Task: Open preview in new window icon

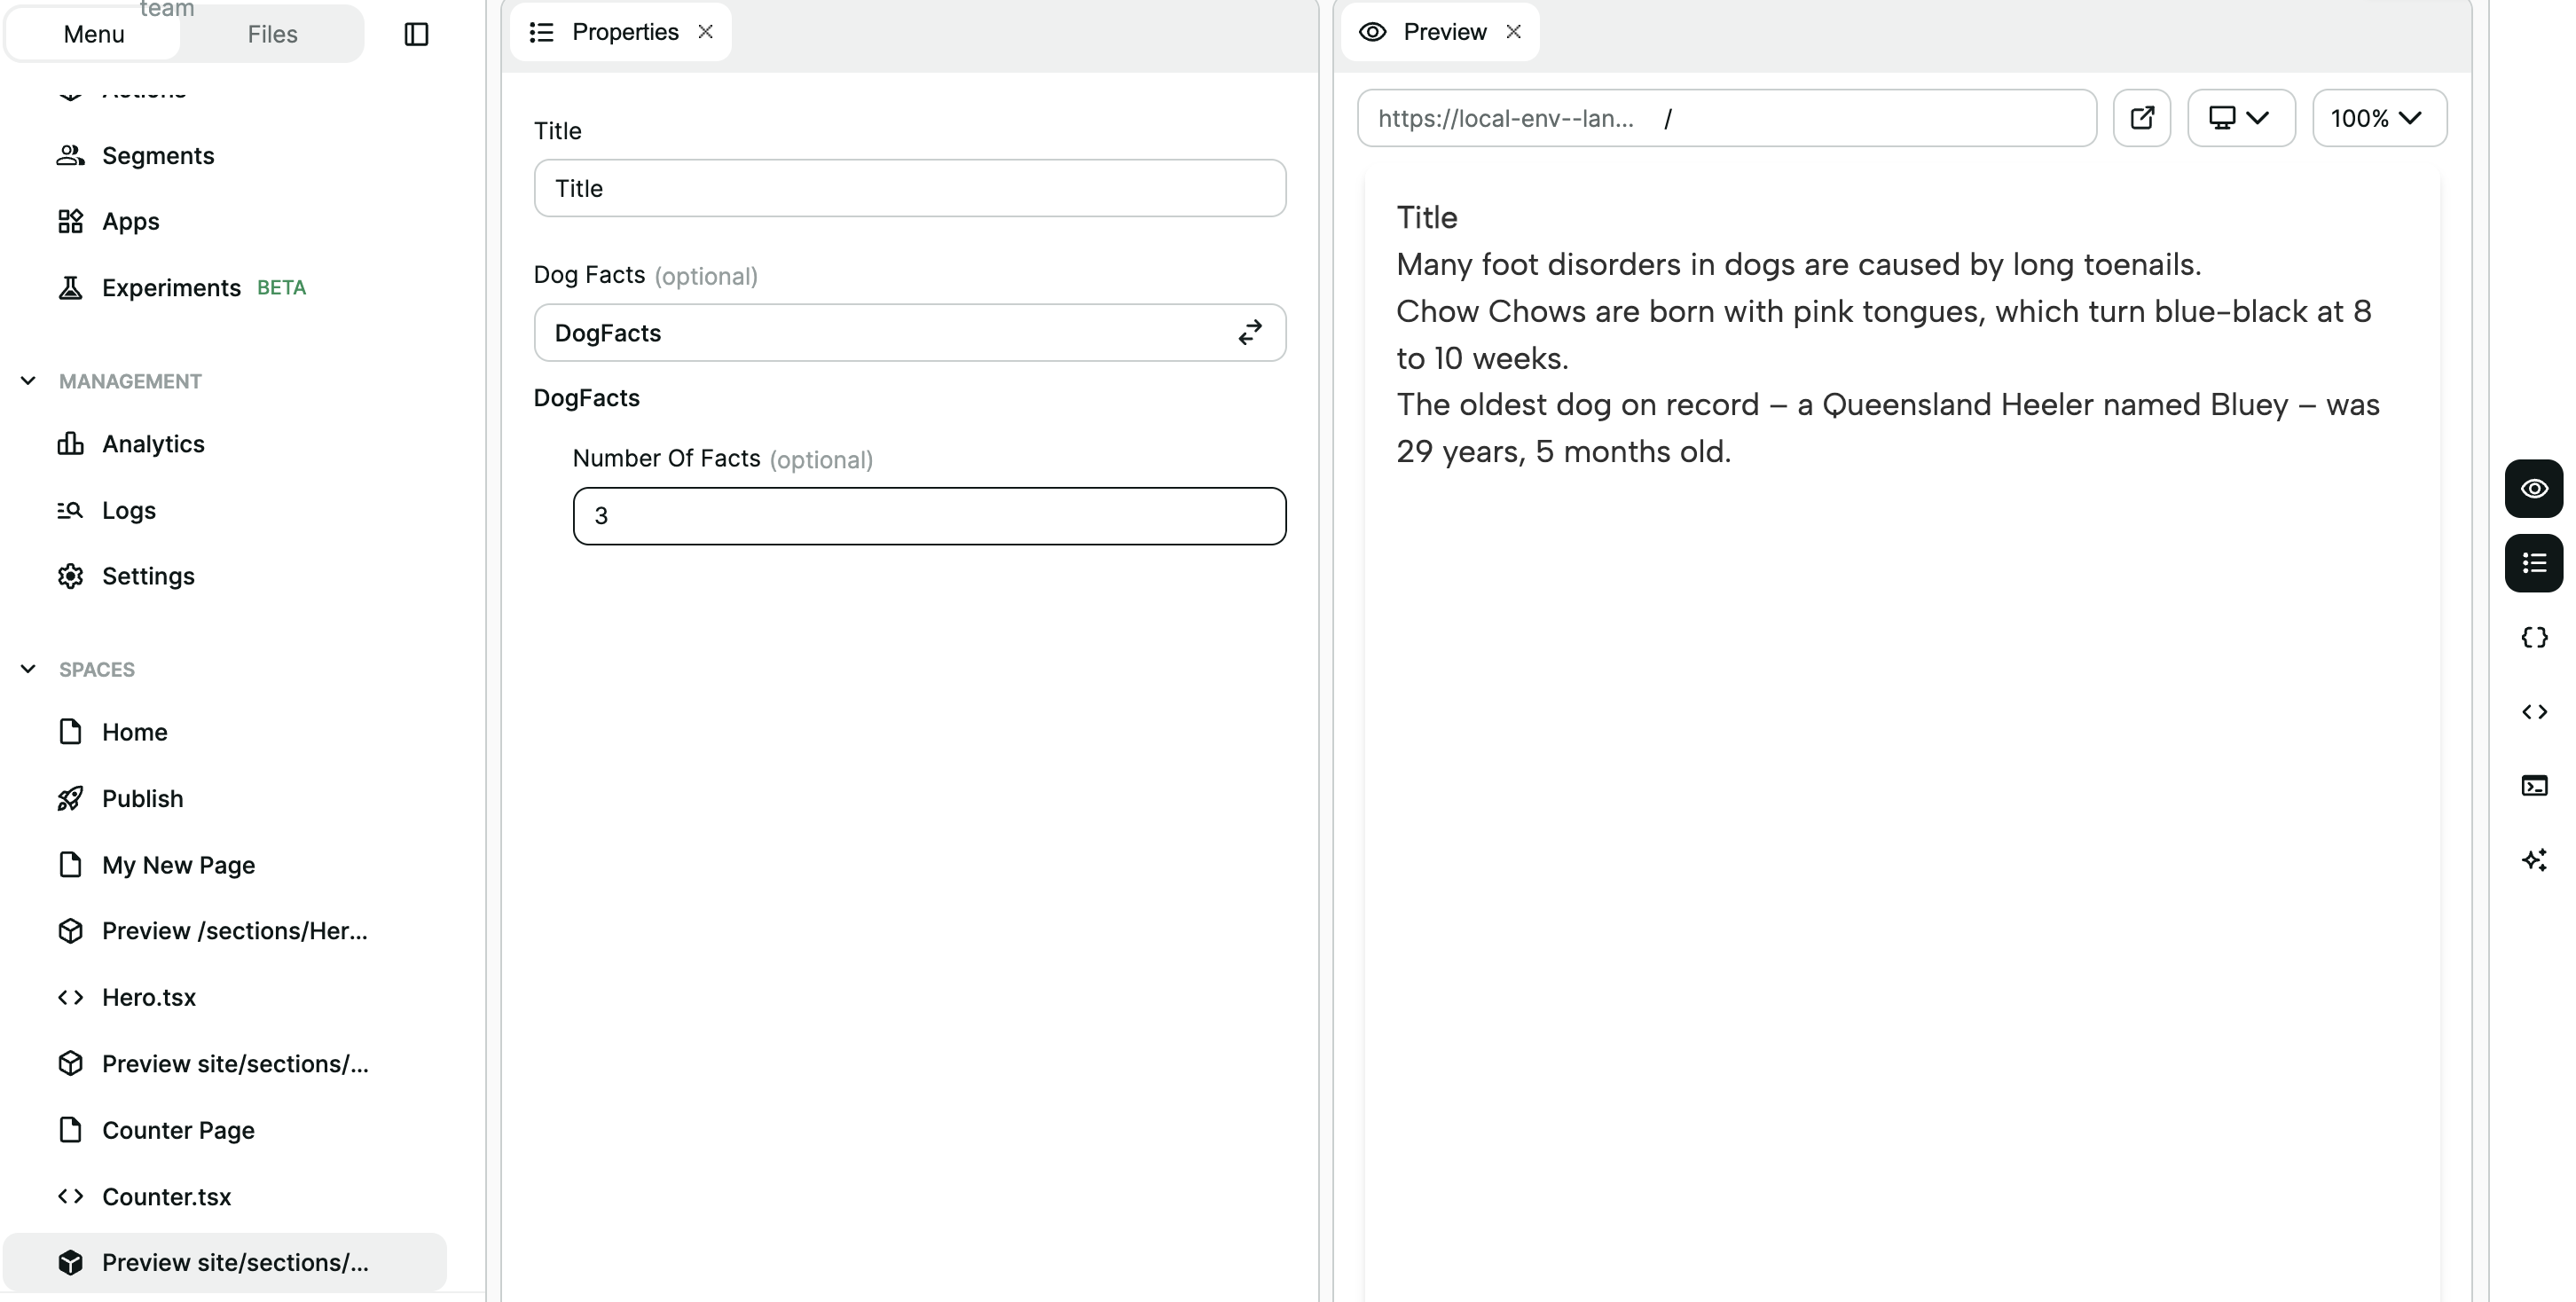Action: (2141, 118)
